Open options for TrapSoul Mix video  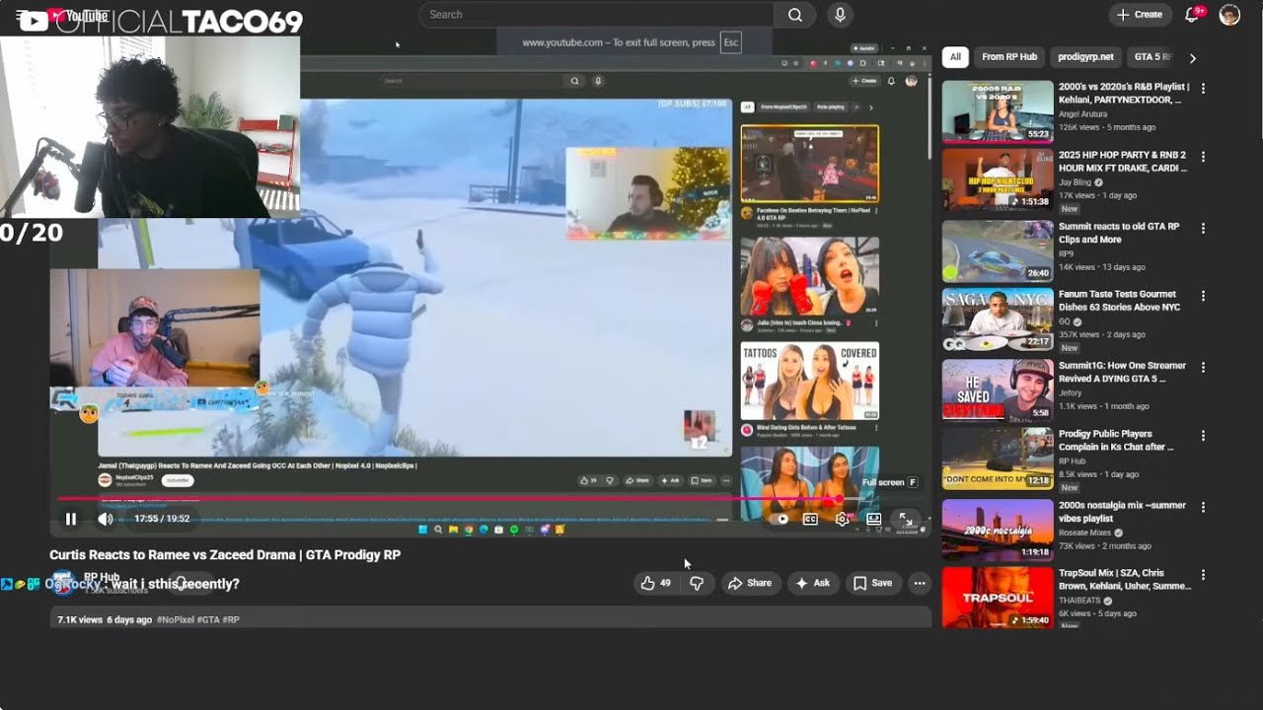[x=1203, y=575]
